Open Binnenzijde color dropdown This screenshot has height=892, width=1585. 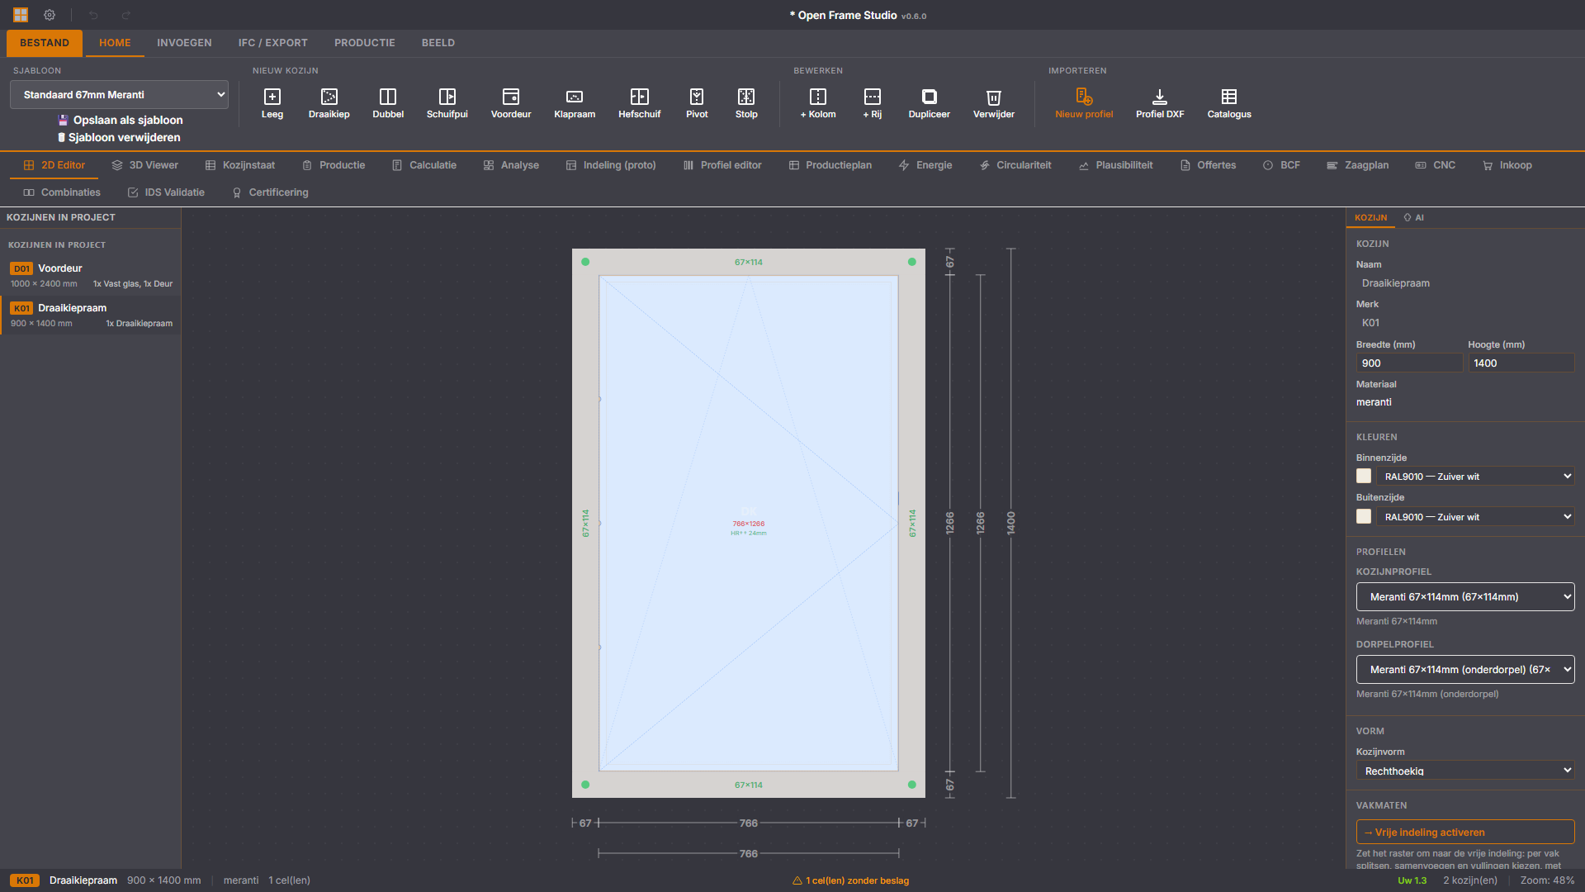[1475, 477]
